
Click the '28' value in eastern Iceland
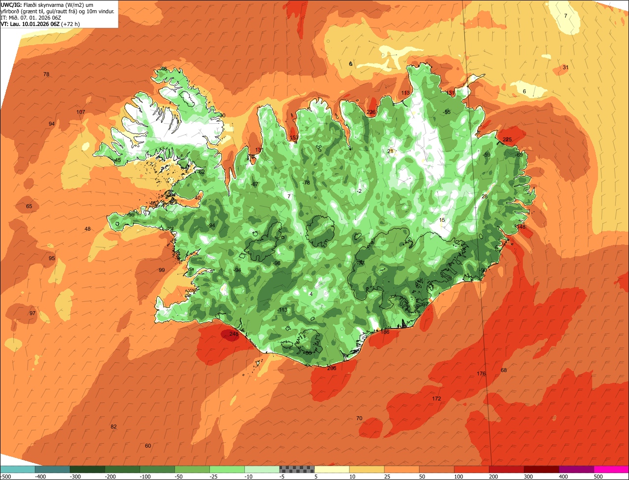pos(485,197)
